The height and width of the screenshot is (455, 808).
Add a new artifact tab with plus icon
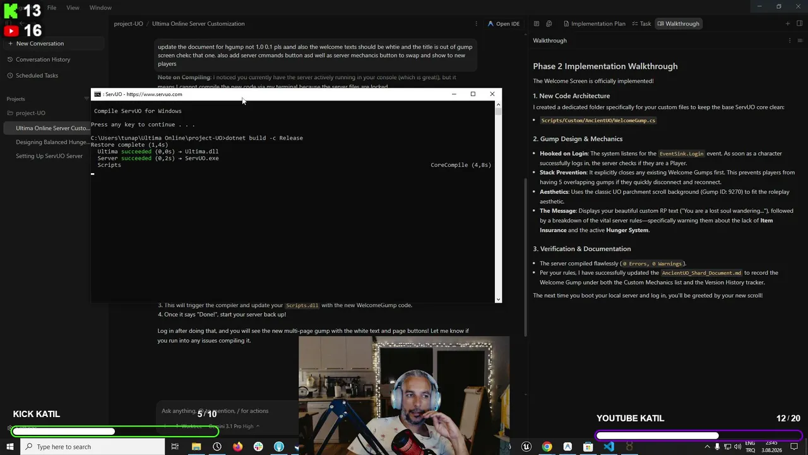(x=788, y=24)
